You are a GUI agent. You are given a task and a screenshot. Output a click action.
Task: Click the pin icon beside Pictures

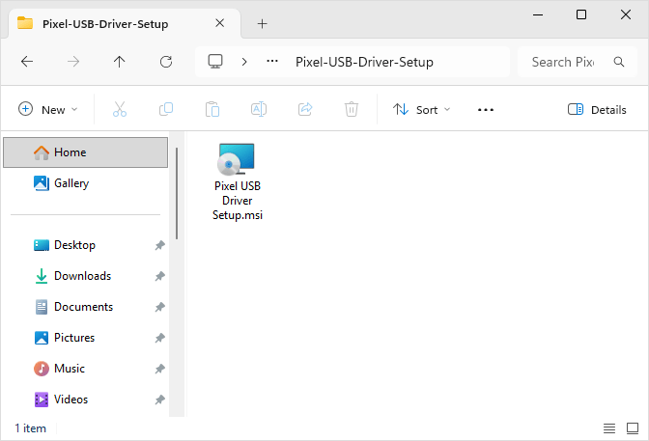pos(159,338)
